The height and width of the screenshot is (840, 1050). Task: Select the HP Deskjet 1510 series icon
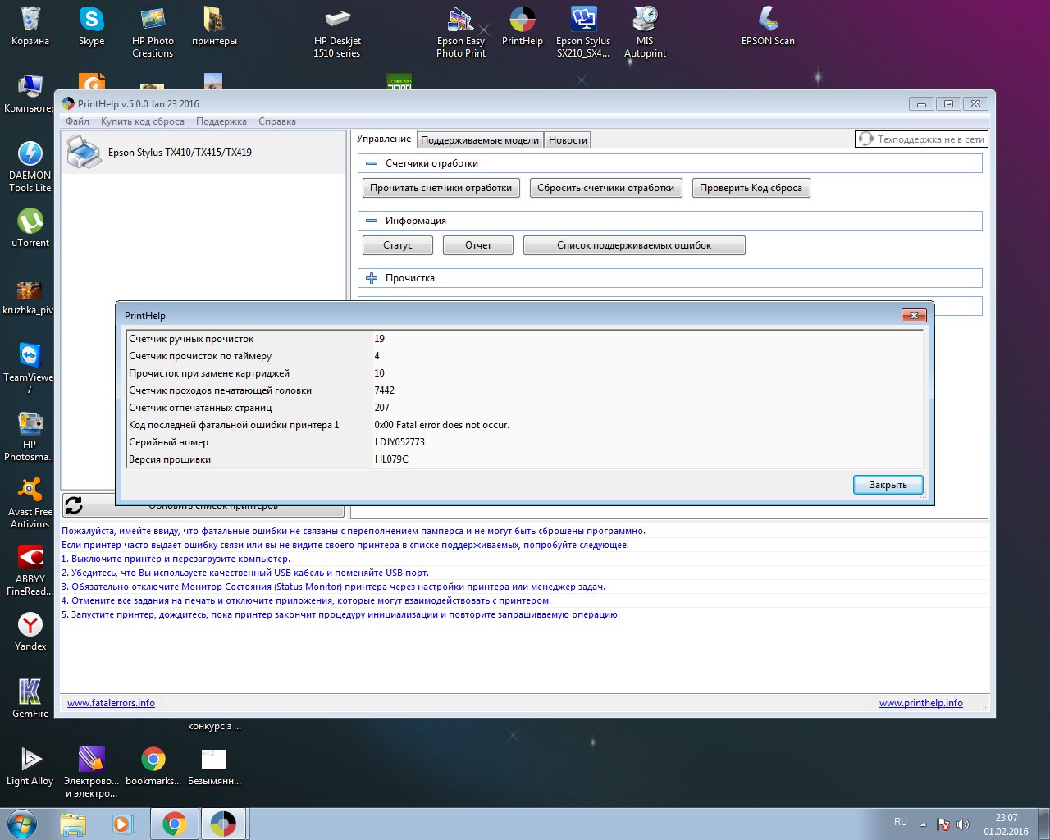click(x=337, y=32)
